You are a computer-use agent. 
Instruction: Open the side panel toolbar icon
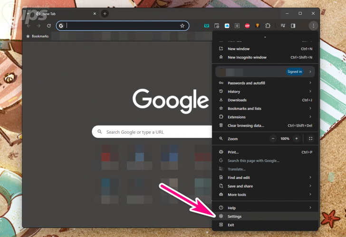tap(293, 26)
